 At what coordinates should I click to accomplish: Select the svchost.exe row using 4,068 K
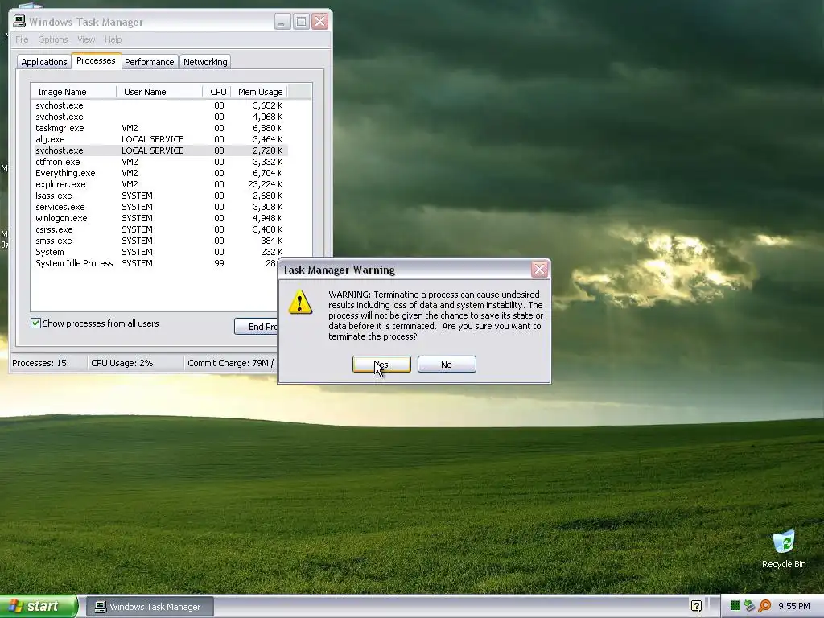pyautogui.click(x=160, y=117)
